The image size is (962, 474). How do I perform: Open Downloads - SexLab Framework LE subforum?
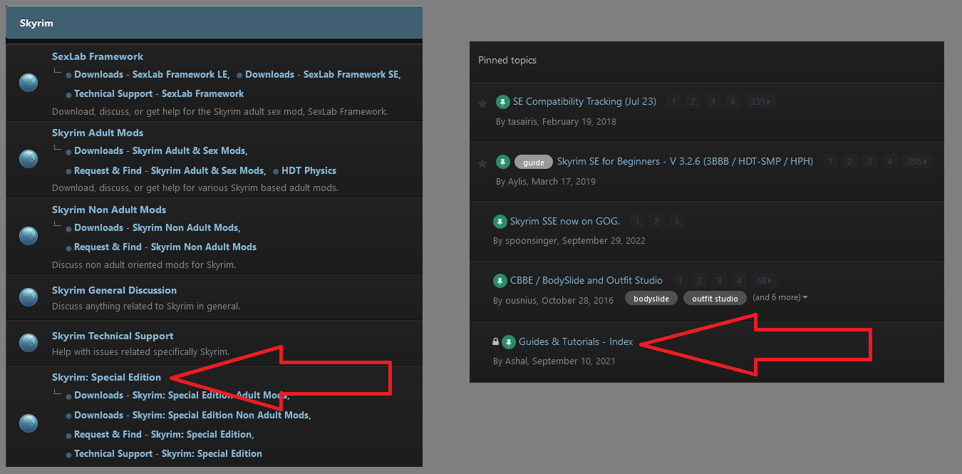[x=151, y=74]
